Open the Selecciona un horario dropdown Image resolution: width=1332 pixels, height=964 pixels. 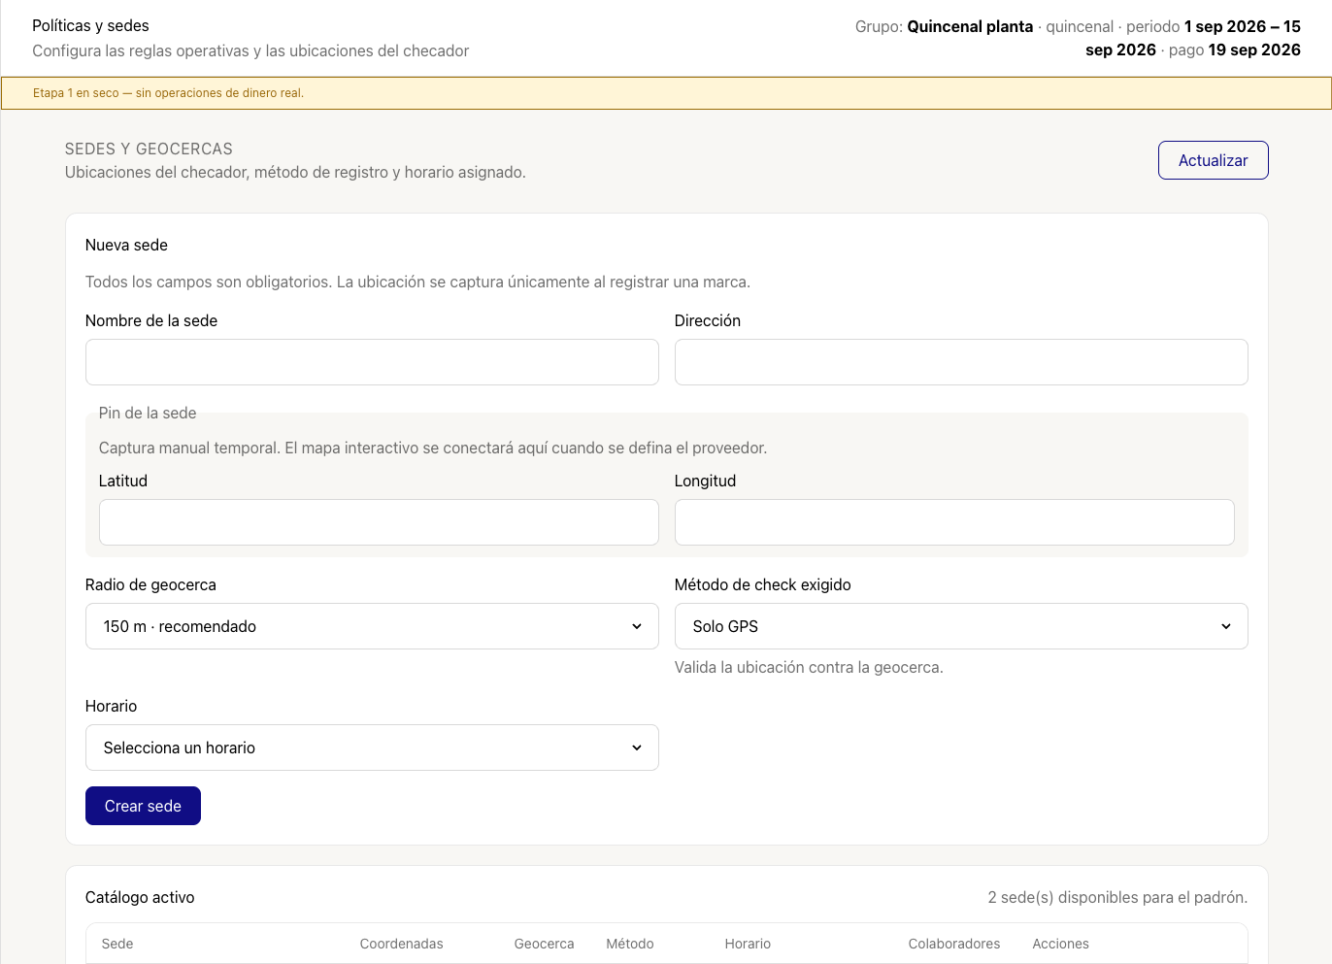pos(372,748)
